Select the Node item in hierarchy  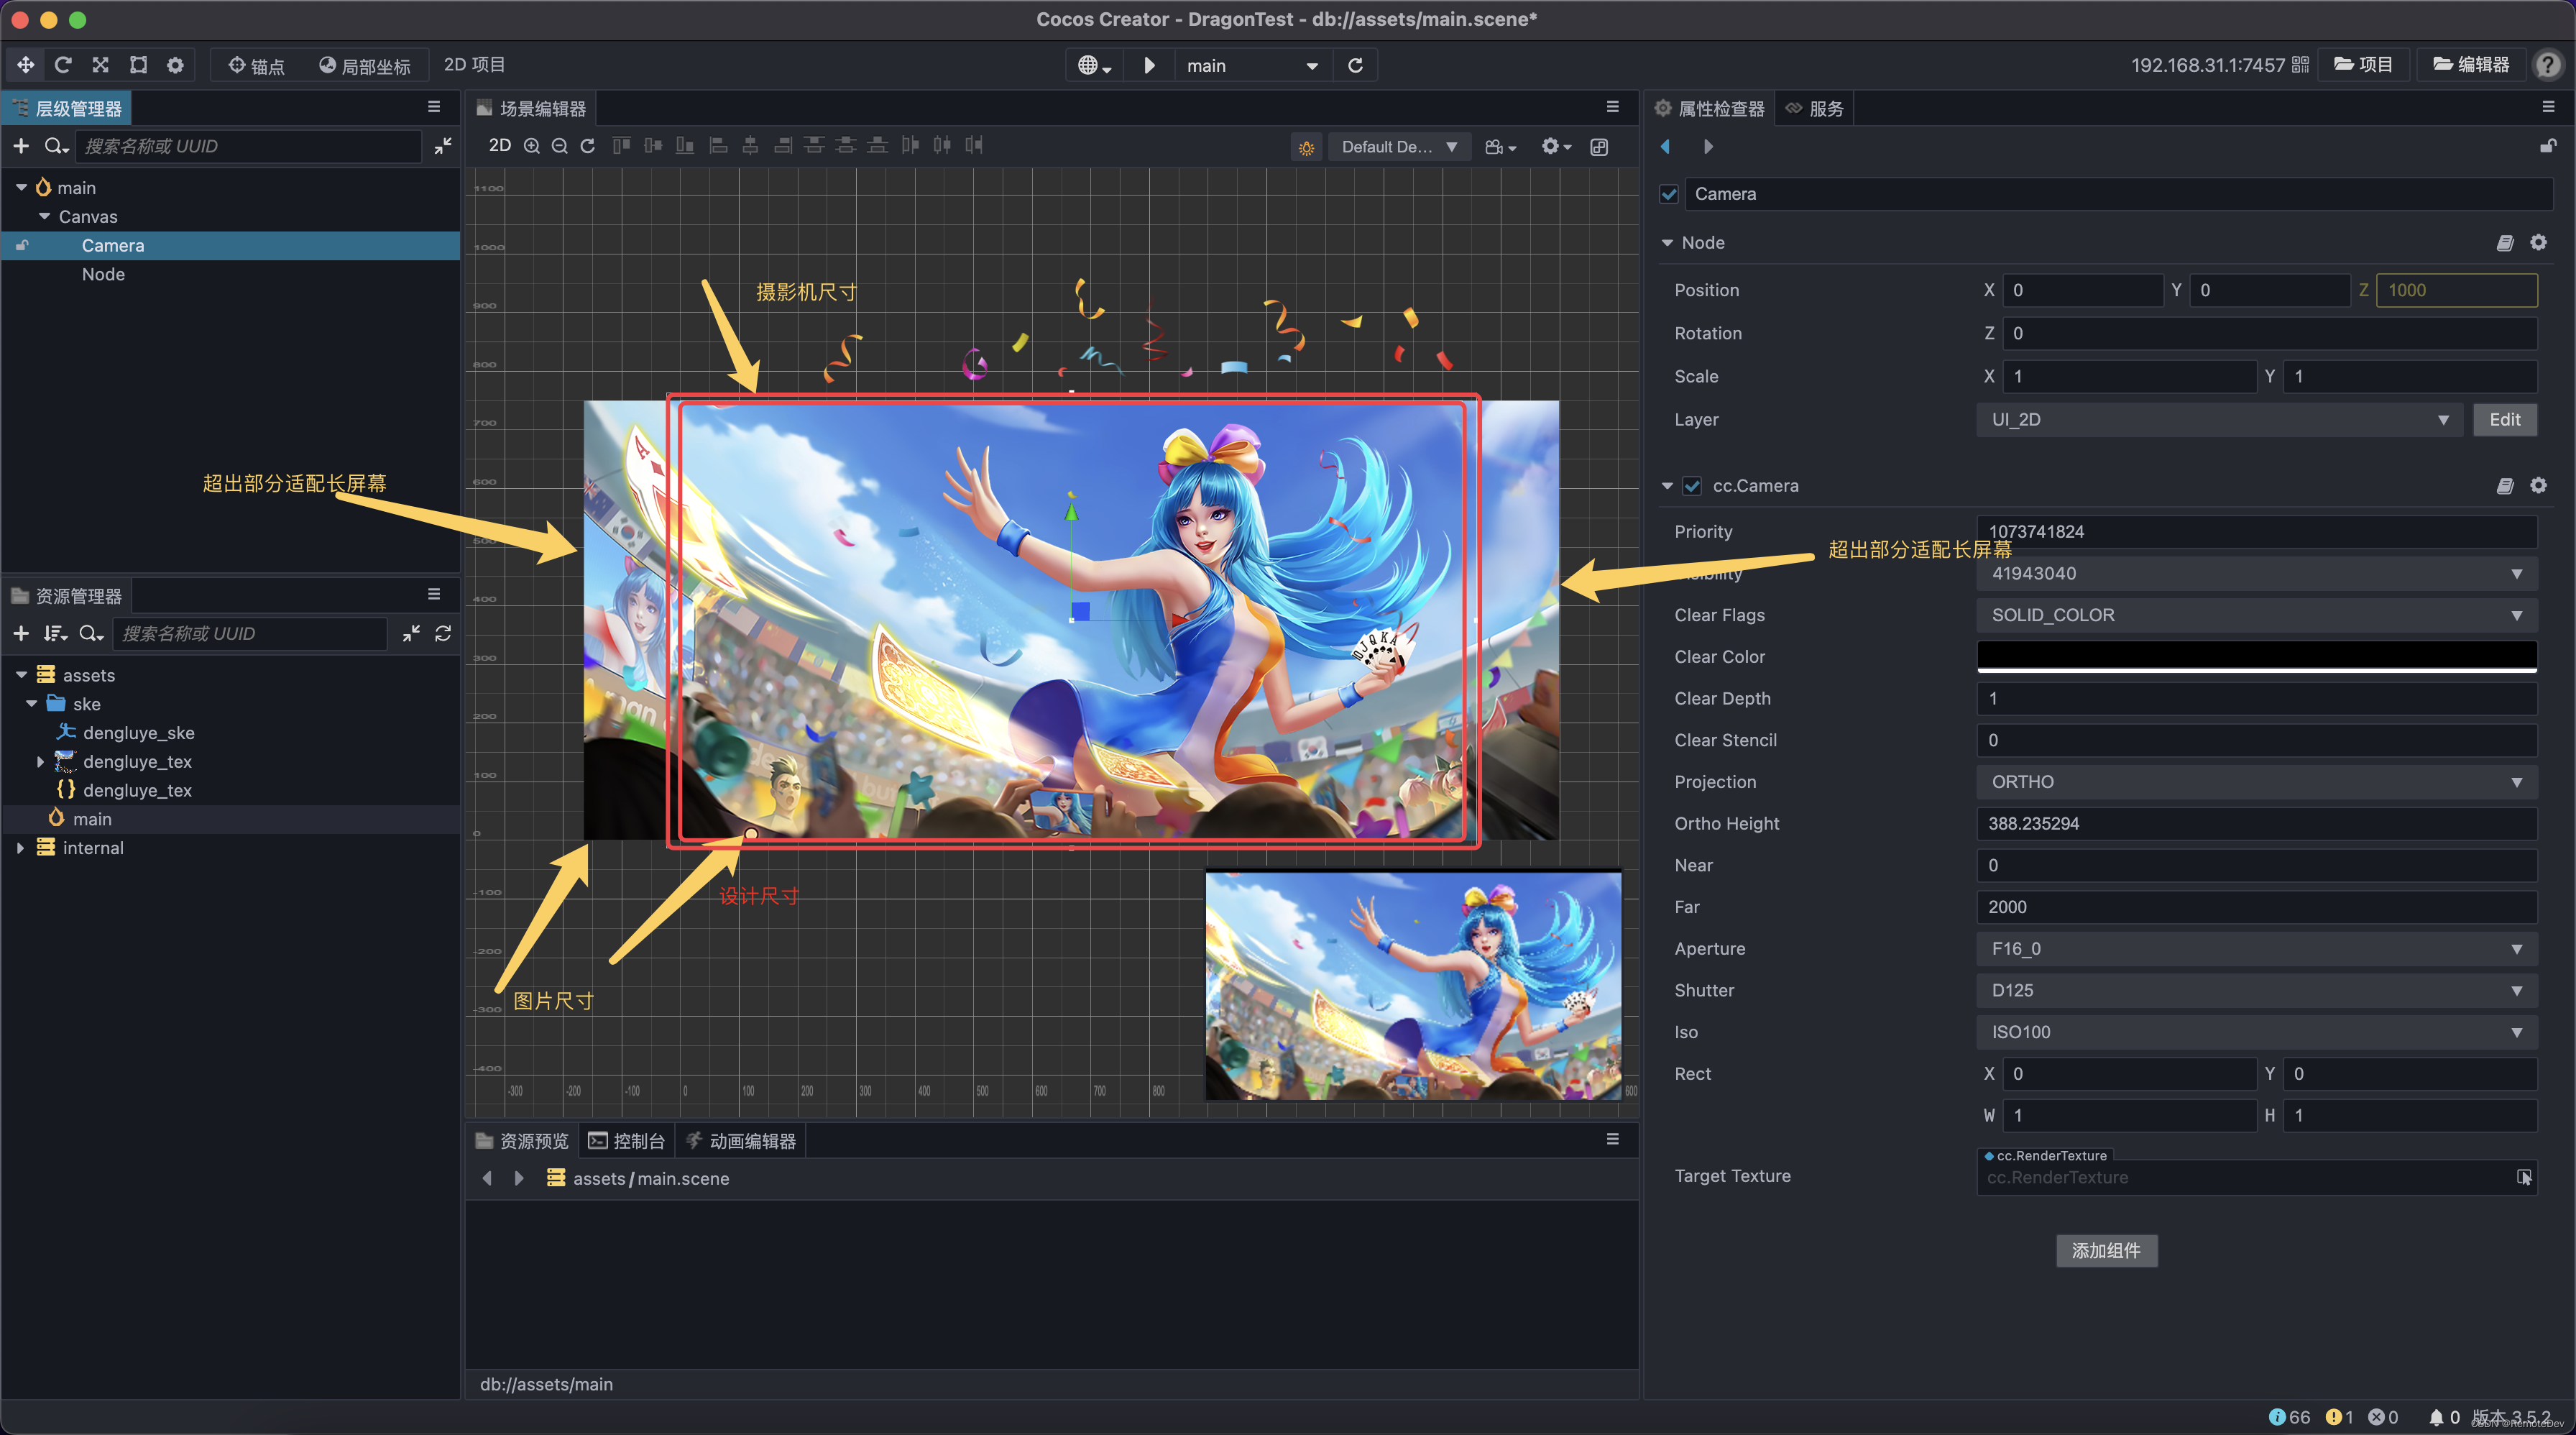(x=103, y=274)
